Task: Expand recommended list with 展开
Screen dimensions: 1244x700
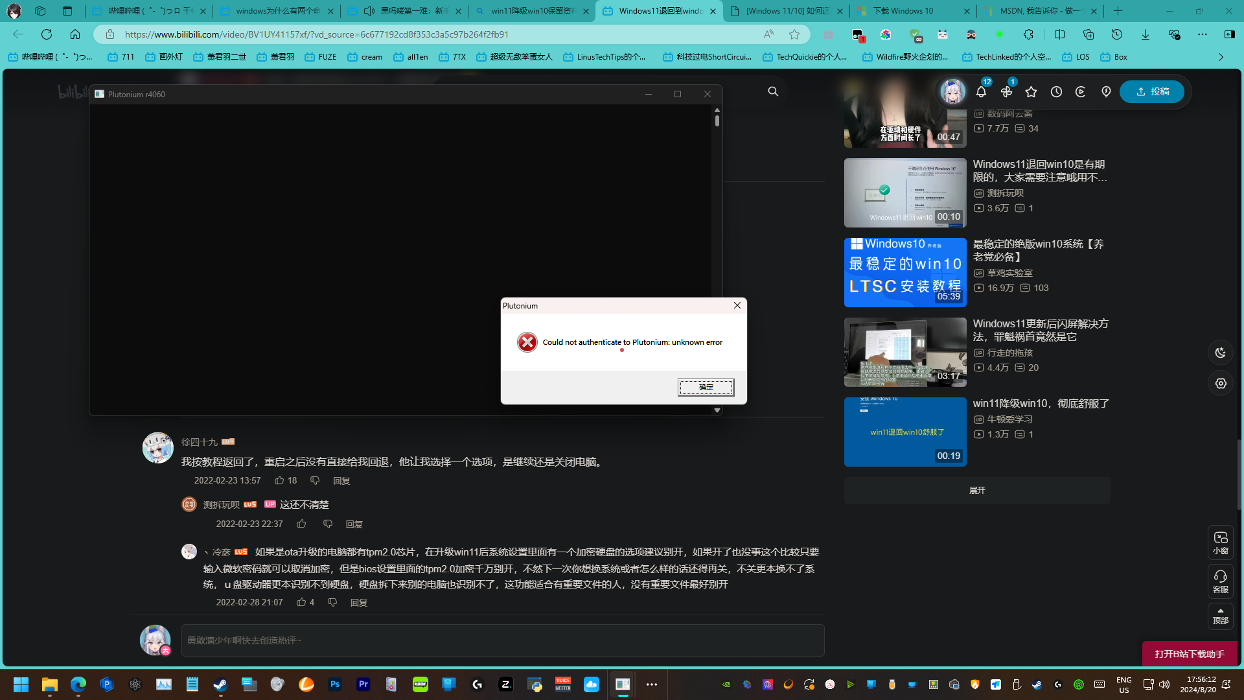Action: pos(977,491)
